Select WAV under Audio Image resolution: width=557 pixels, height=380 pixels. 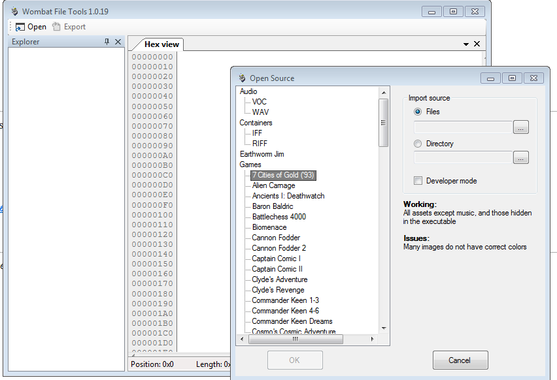pos(260,112)
